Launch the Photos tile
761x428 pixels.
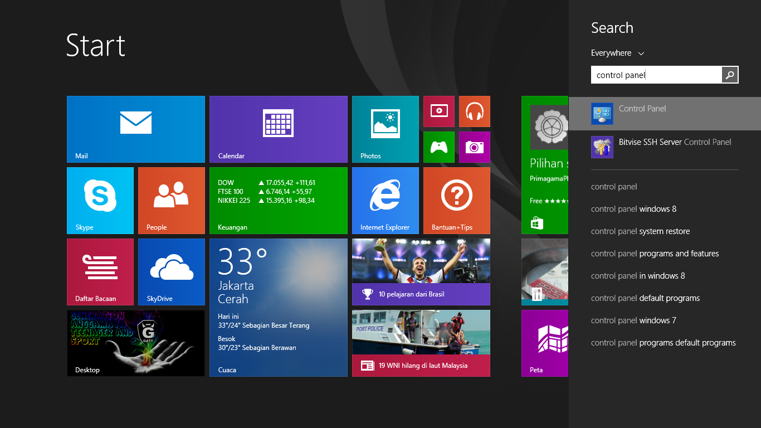point(386,129)
